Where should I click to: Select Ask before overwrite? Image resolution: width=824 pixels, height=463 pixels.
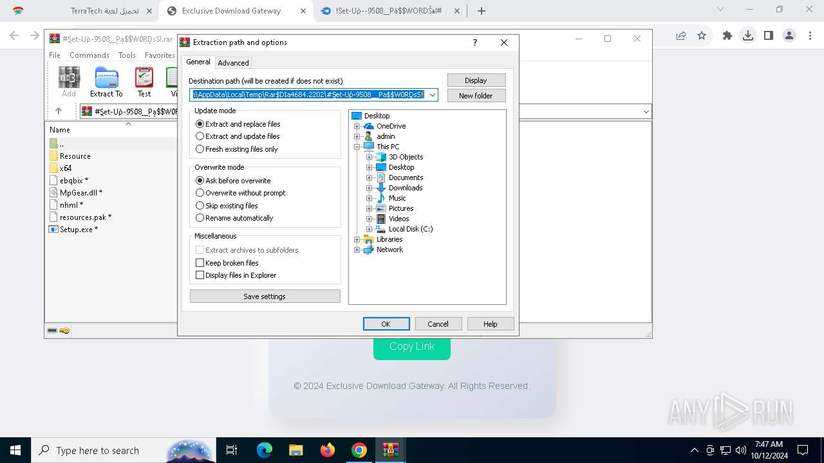(233, 181)
